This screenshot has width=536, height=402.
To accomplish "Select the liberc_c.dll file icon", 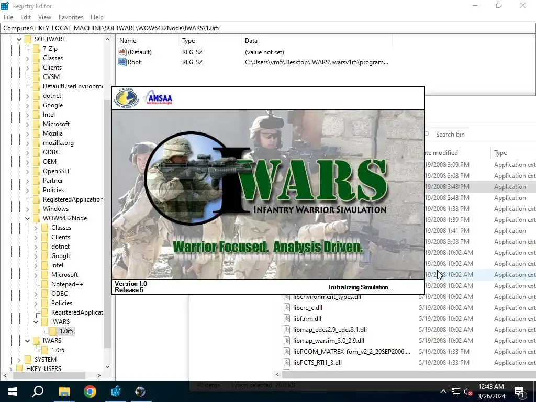I will click(x=287, y=308).
